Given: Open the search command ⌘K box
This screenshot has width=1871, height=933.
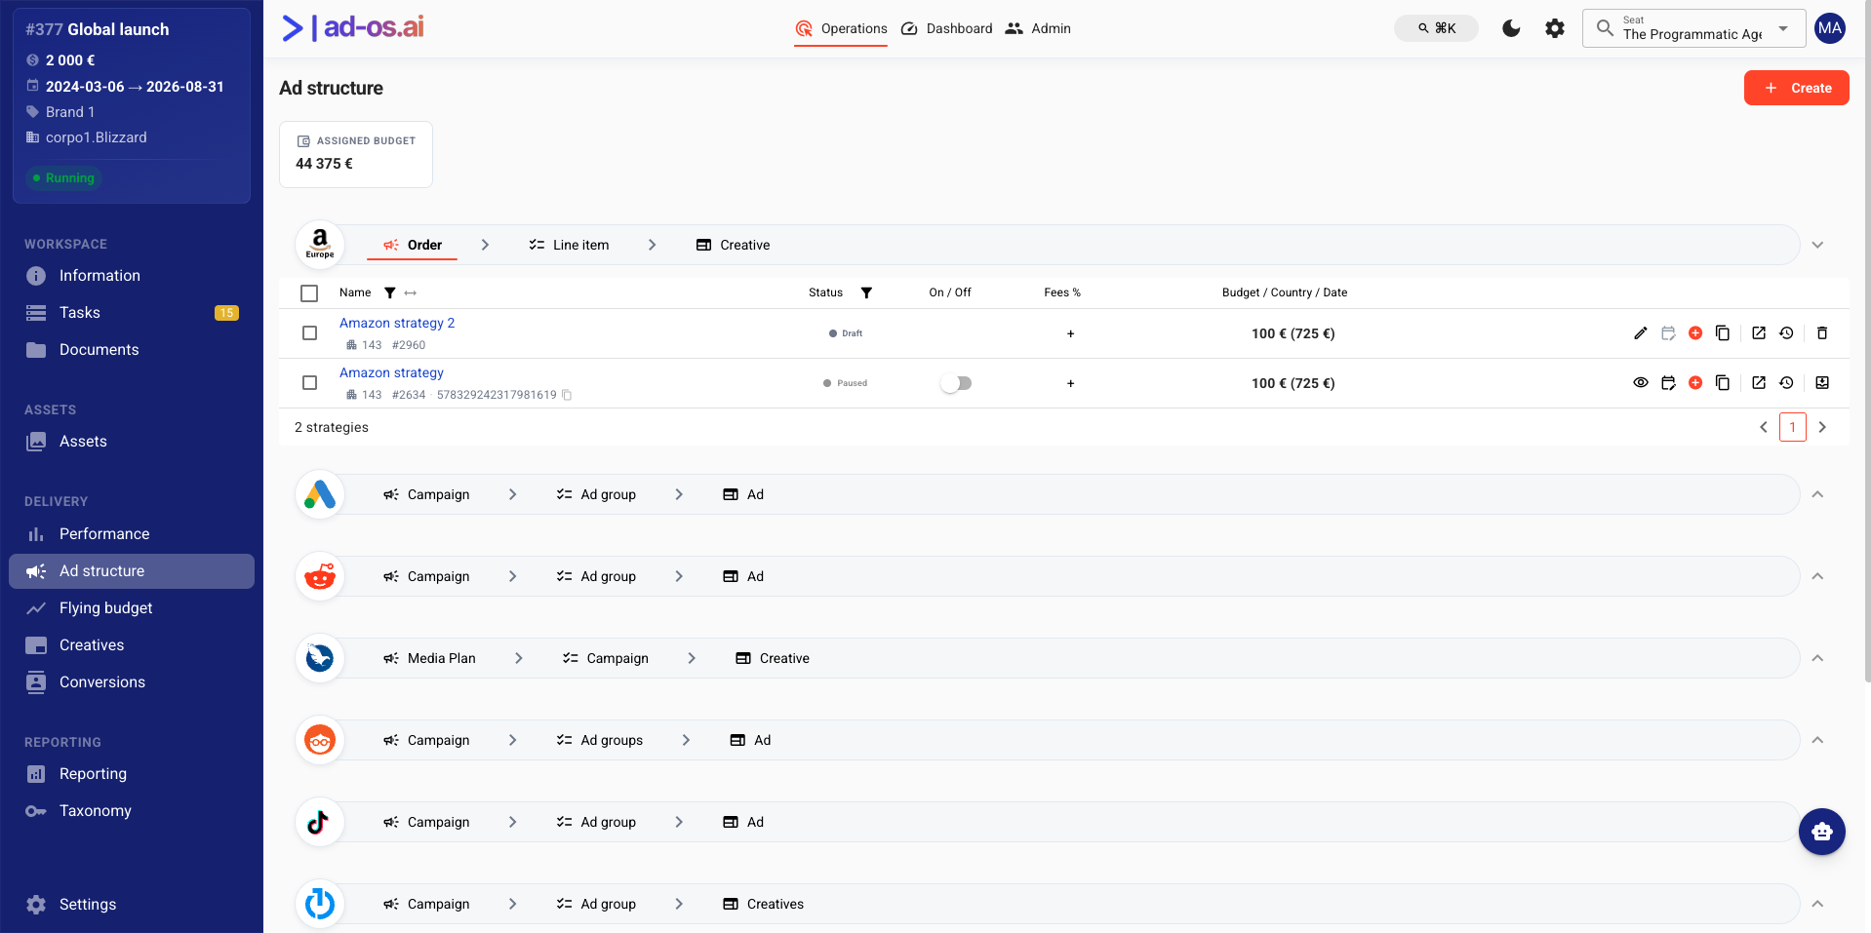Looking at the screenshot, I should [1436, 28].
